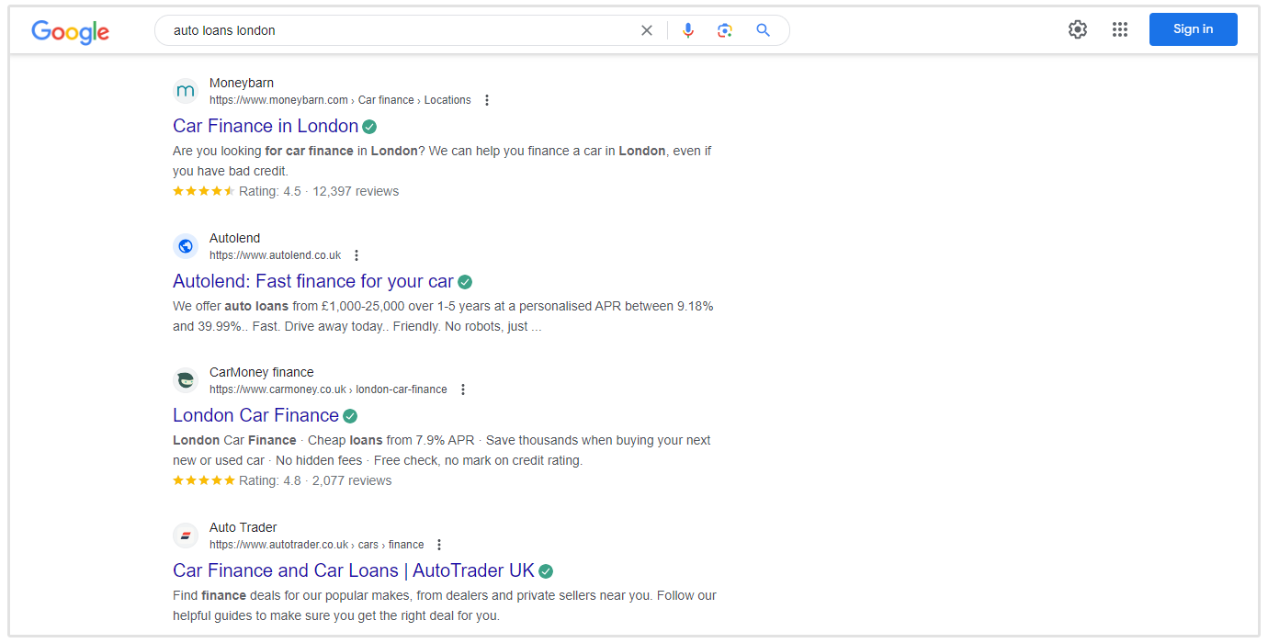This screenshot has width=1268, height=643.
Task: Click the Auto Trader site favicon
Action: (x=186, y=536)
